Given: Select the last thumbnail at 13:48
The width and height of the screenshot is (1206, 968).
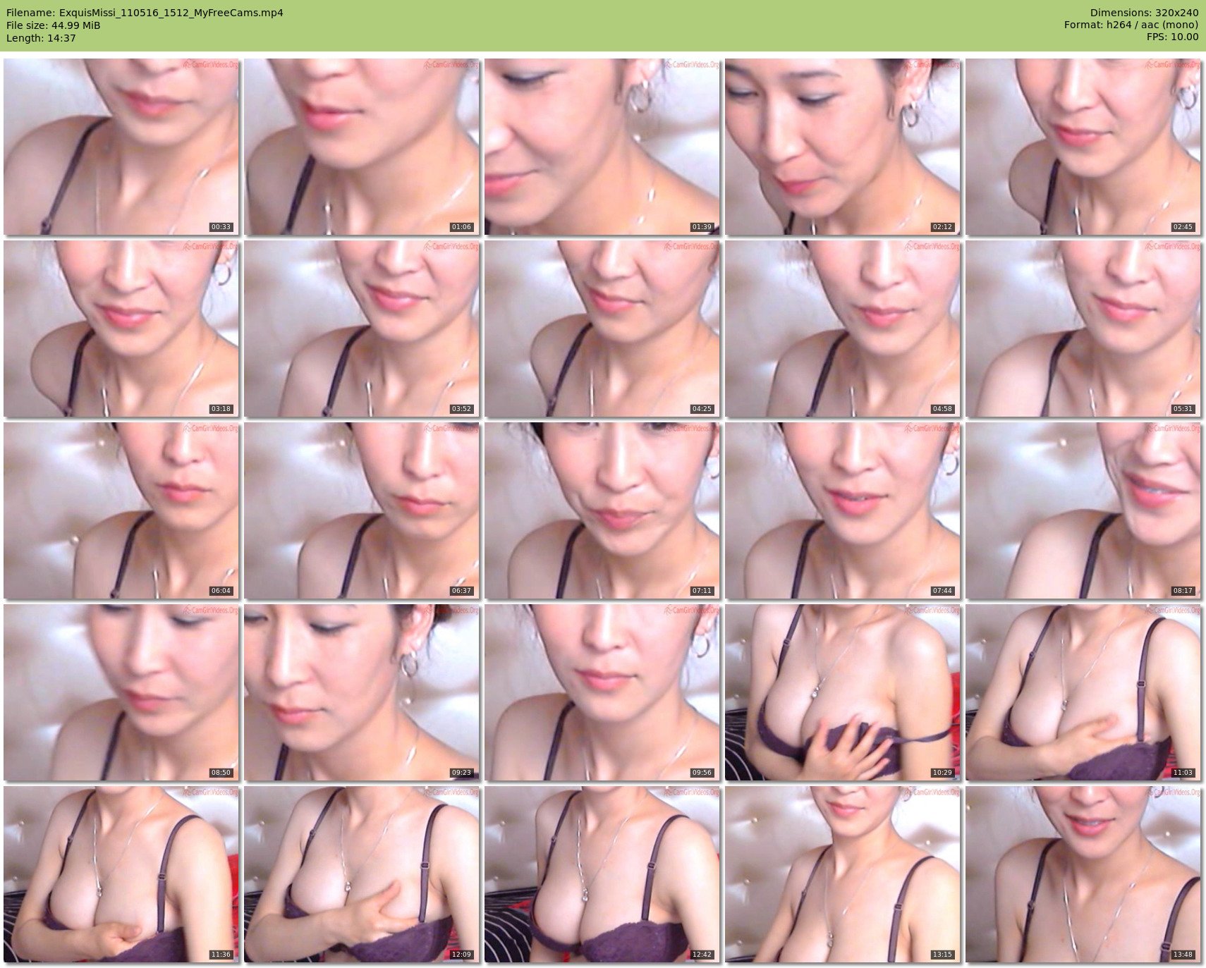Looking at the screenshot, I should point(1083,874).
